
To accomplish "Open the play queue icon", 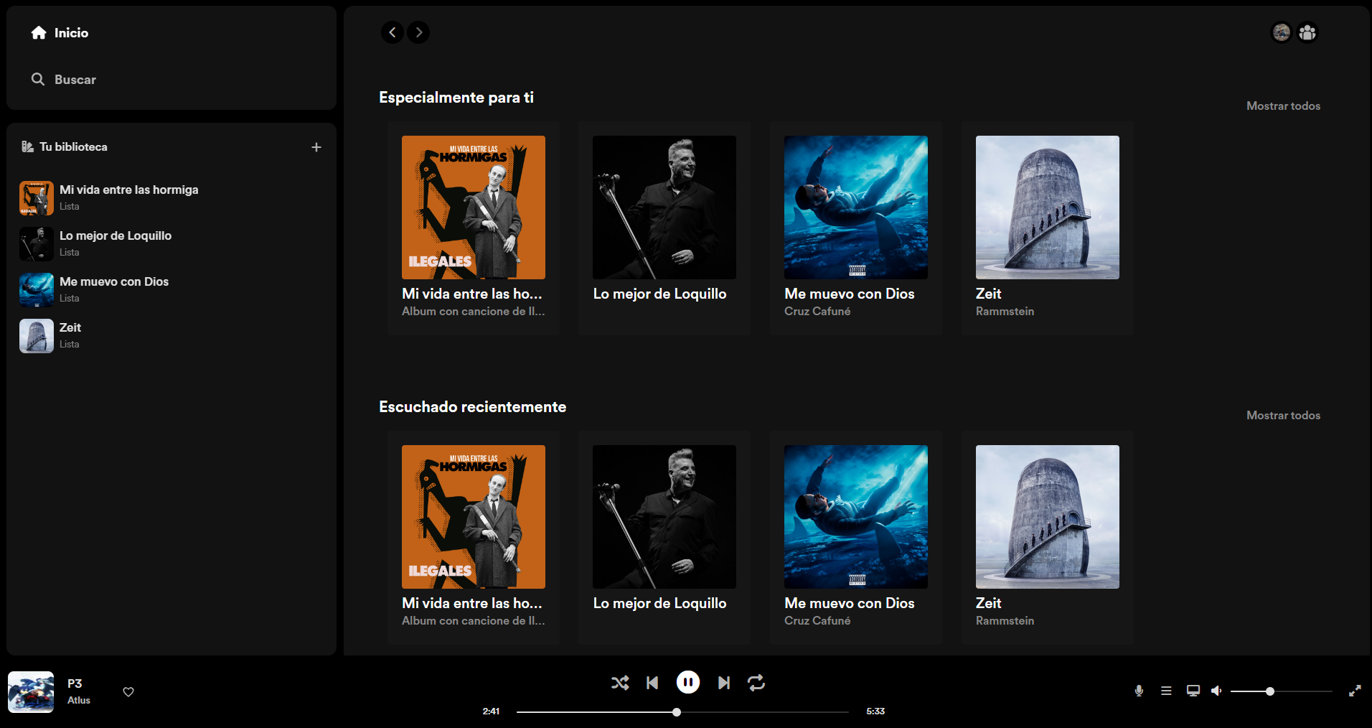I will click(1166, 691).
